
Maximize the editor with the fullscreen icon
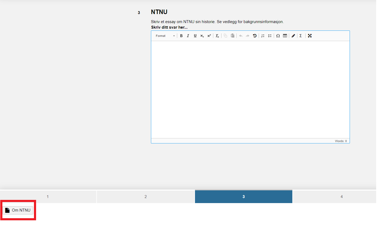pyautogui.click(x=310, y=36)
